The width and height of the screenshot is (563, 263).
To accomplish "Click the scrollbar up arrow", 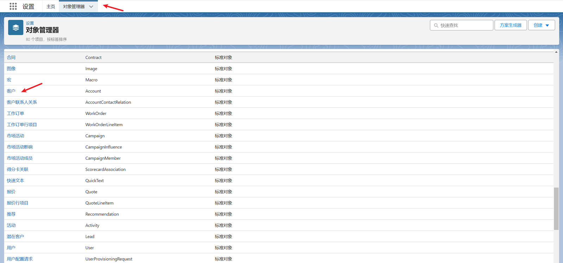I will 556,52.
